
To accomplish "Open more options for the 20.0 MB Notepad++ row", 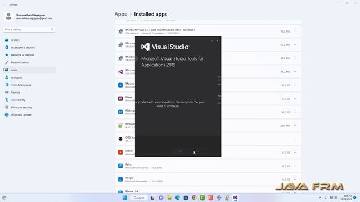I will click(295, 126).
